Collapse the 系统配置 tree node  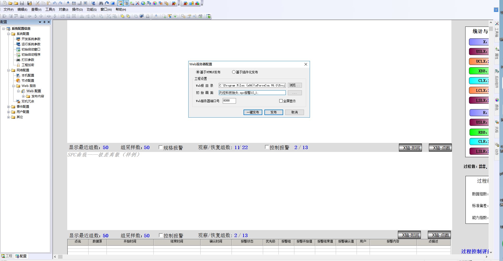[8, 34]
